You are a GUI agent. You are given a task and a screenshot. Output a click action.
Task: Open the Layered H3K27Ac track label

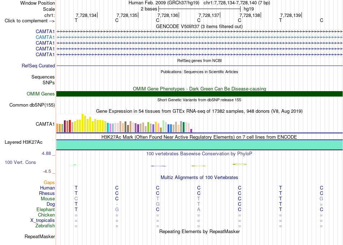click(x=23, y=142)
